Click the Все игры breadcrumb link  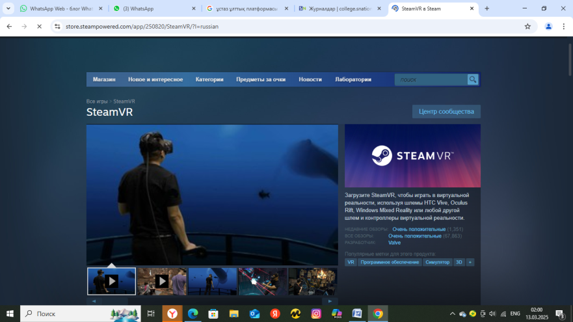(97, 101)
